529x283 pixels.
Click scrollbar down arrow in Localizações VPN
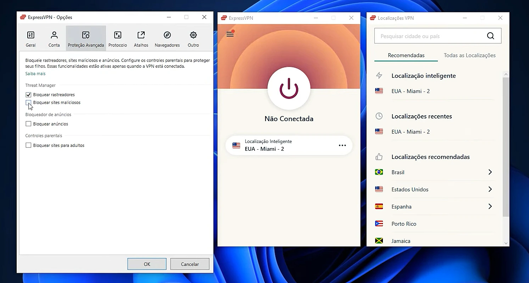[x=506, y=243]
